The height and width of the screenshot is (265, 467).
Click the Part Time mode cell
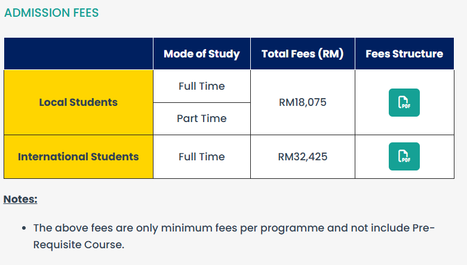201,118
